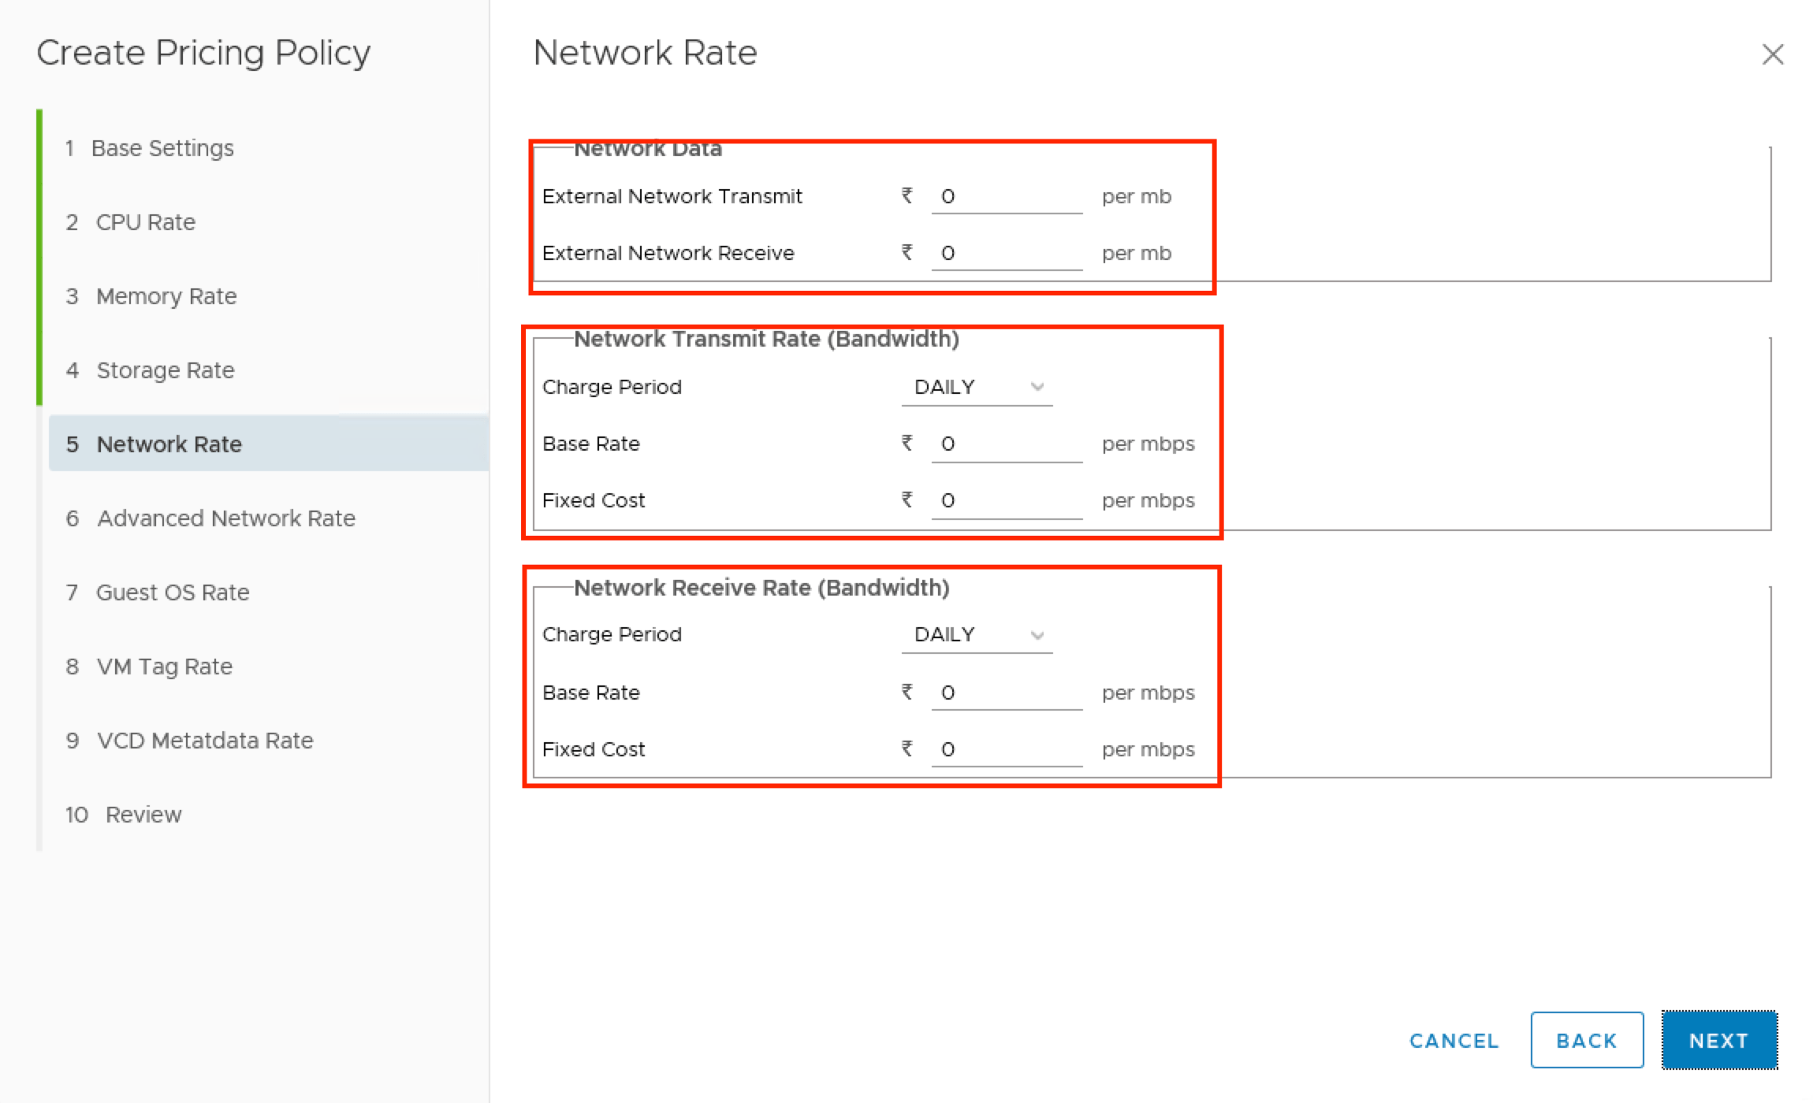Close the Create Pricing Policy dialog
Image resolution: width=1813 pixels, height=1103 pixels.
[1772, 54]
